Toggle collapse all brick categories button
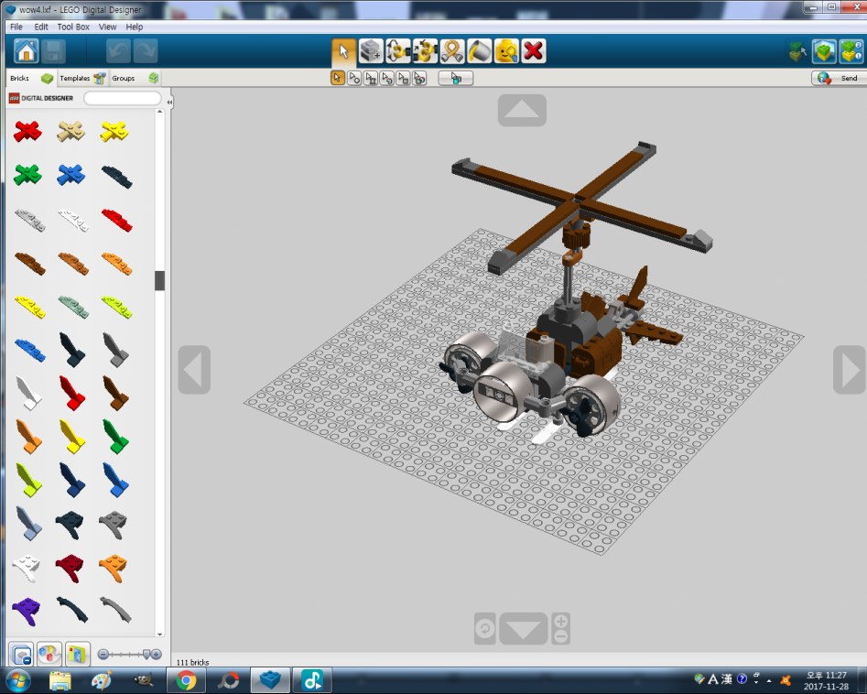The width and height of the screenshot is (867, 694). point(20,654)
